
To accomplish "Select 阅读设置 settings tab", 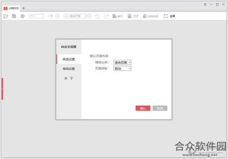I will 69,59.
